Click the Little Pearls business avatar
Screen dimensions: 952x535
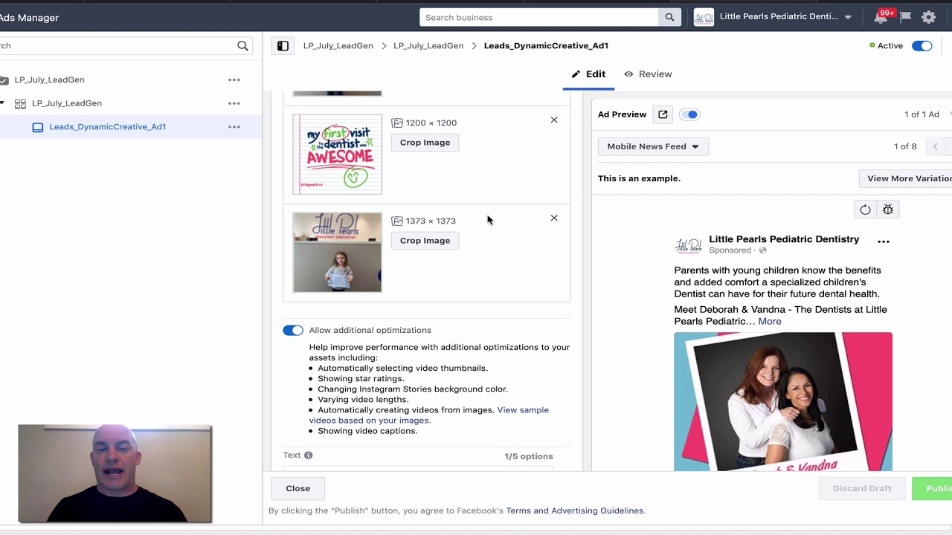[704, 17]
